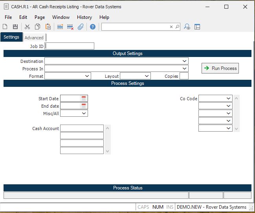Click the Job ID input field
This screenshot has height=213, width=255.
pyautogui.click(x=70, y=46)
